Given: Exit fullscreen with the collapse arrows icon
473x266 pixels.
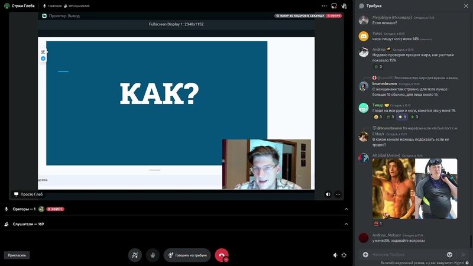Looking at the screenshot, I should coord(344,255).
